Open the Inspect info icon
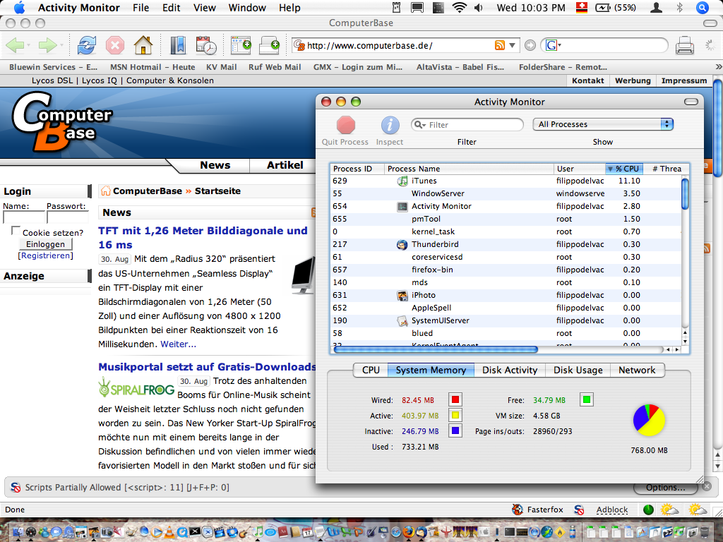This screenshot has height=542, width=723. (x=390, y=125)
